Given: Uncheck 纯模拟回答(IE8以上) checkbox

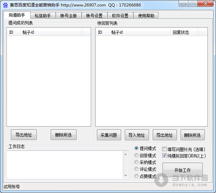Looking at the screenshot, I should point(184,156).
